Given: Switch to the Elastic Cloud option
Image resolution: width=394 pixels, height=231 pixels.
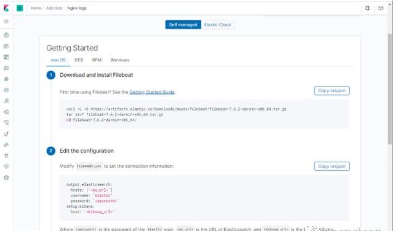Looking at the screenshot, I should 217,25.
